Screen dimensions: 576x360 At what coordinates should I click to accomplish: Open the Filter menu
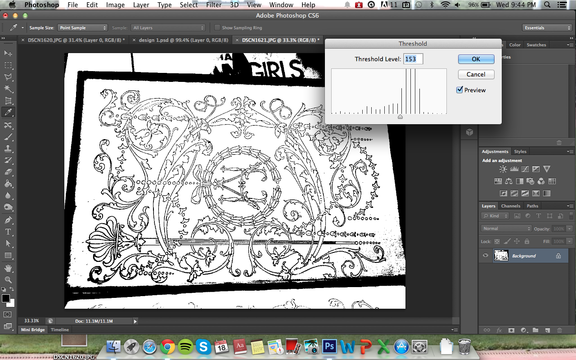214,5
